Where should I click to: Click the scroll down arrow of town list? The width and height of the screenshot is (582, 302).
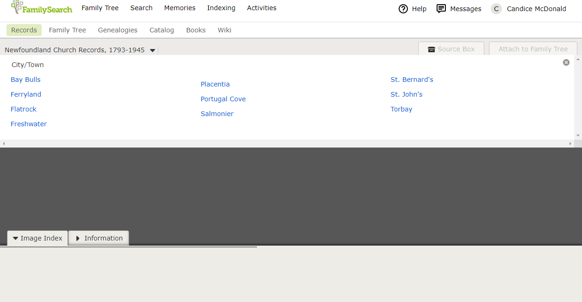(578, 136)
